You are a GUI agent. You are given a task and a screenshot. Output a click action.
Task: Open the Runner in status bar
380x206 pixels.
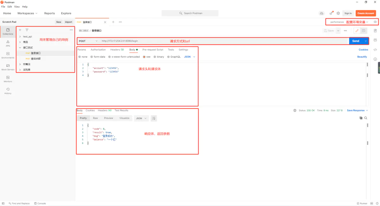tap(362, 203)
